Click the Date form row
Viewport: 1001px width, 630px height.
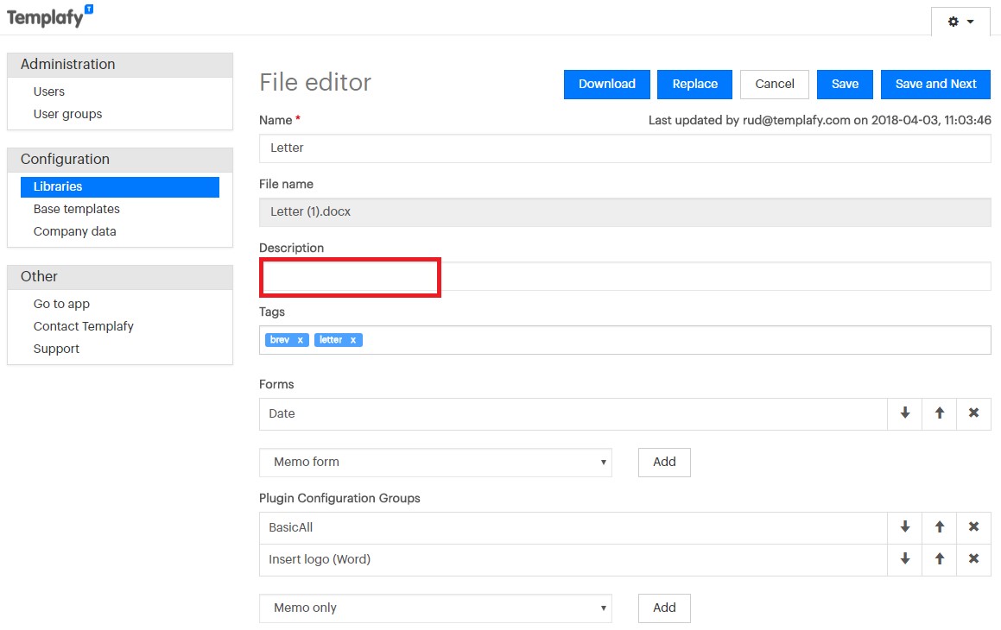point(573,414)
